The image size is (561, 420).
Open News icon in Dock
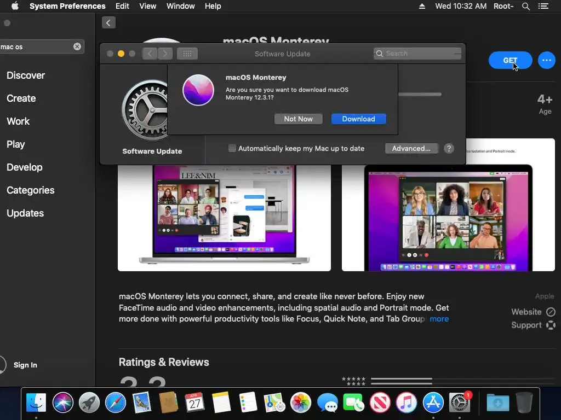click(380, 402)
